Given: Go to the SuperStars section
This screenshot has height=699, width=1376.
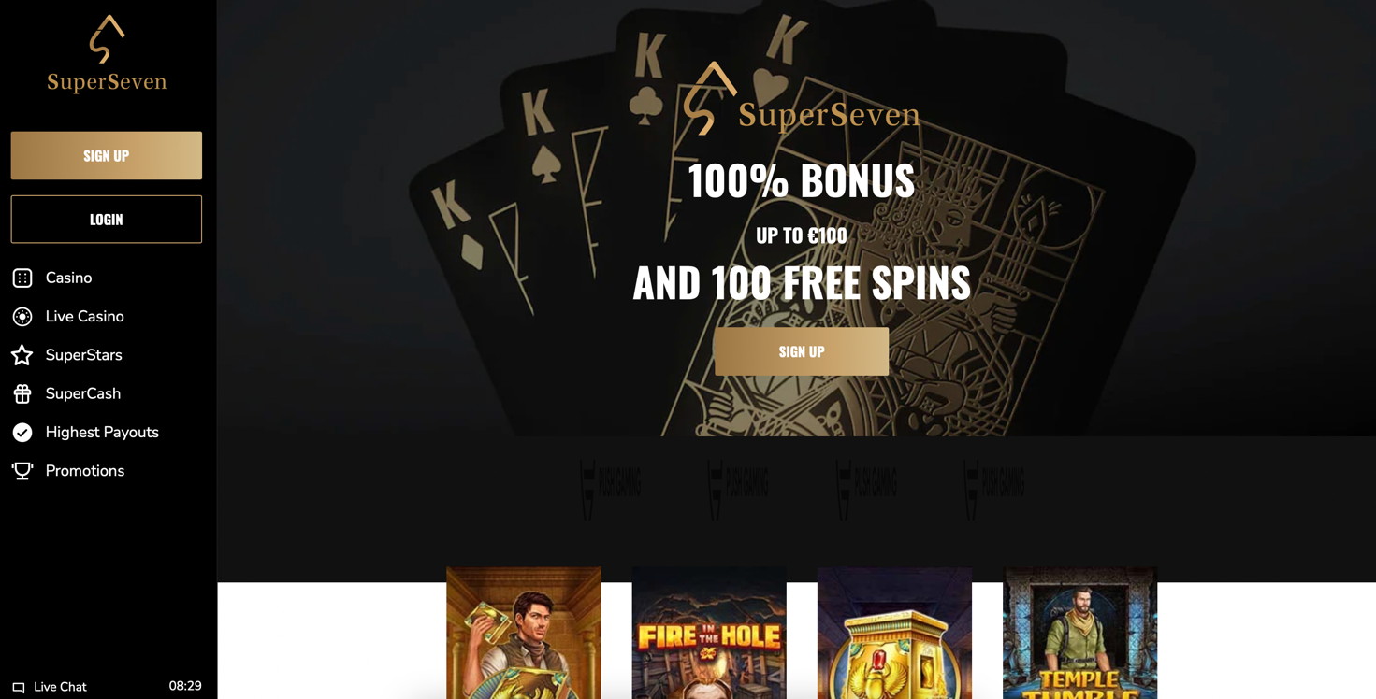Looking at the screenshot, I should click(83, 355).
